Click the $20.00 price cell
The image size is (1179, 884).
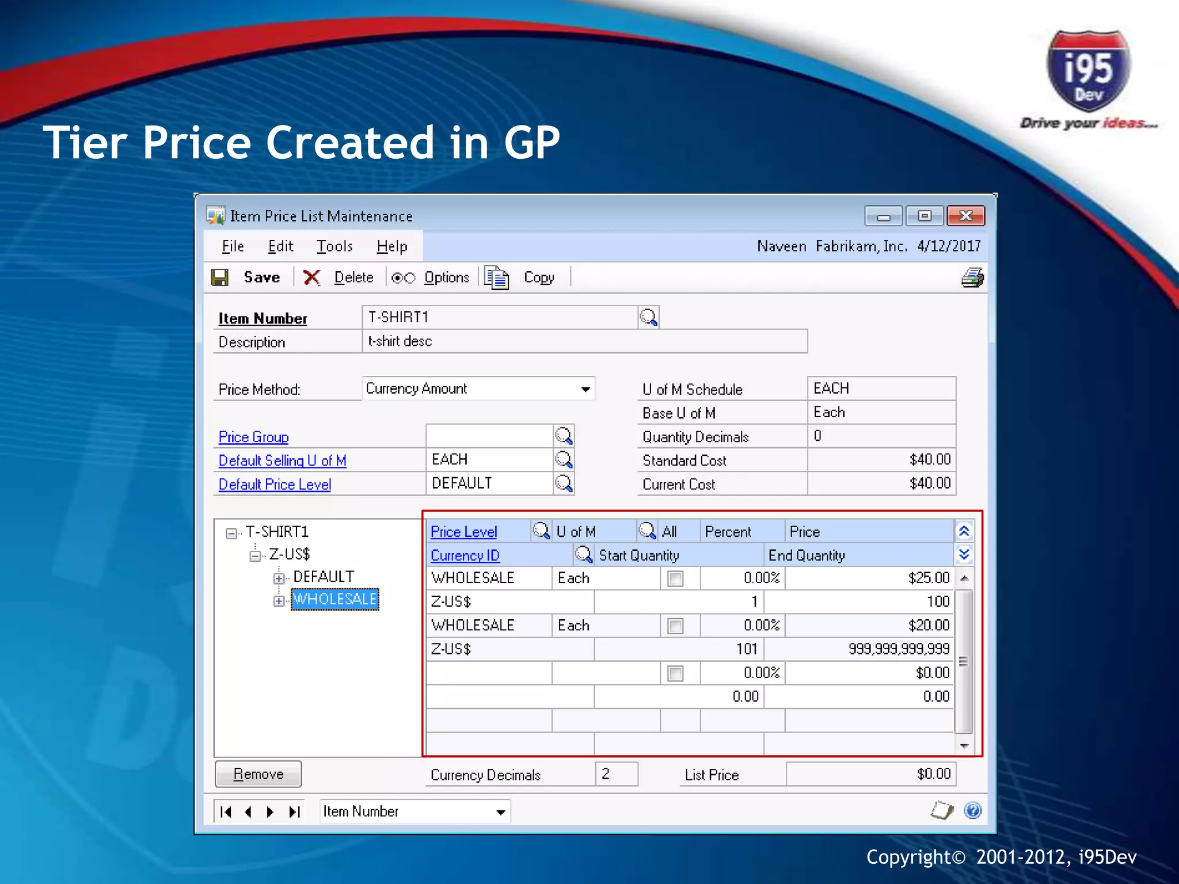click(x=869, y=626)
